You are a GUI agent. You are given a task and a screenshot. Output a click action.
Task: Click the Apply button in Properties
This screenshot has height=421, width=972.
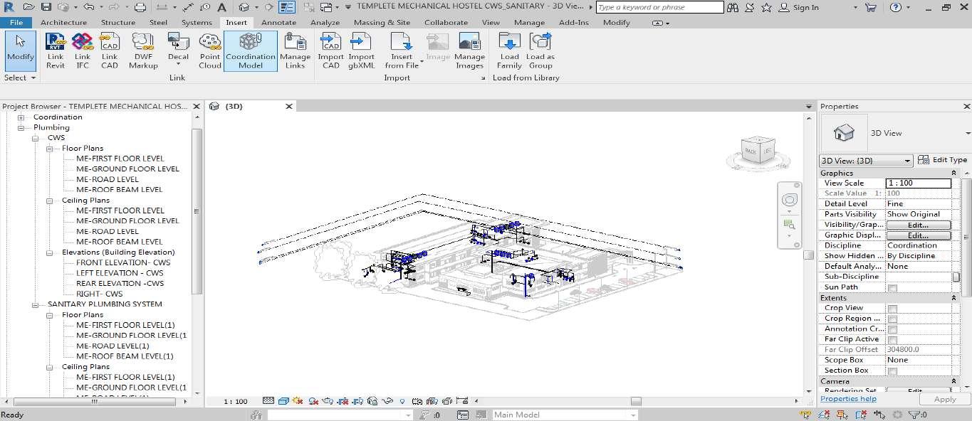point(945,400)
